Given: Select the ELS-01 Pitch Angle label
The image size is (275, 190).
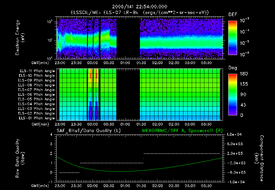Looking at the screenshot, I should point(37,118).
